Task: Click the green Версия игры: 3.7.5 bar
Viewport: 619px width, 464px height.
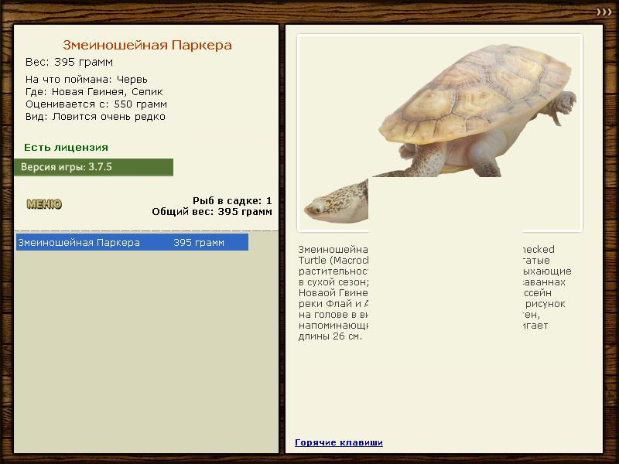Action: [x=94, y=167]
